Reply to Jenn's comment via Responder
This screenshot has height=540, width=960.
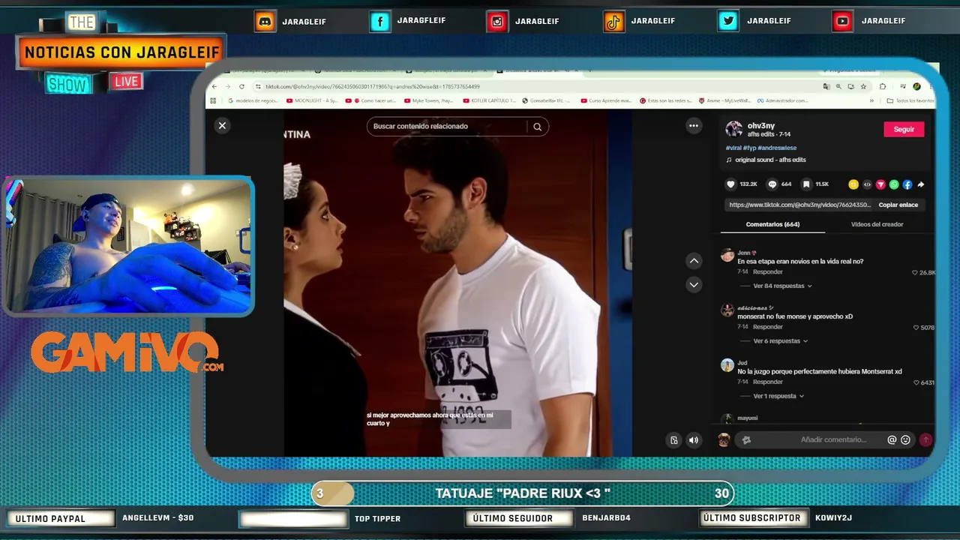tap(767, 272)
